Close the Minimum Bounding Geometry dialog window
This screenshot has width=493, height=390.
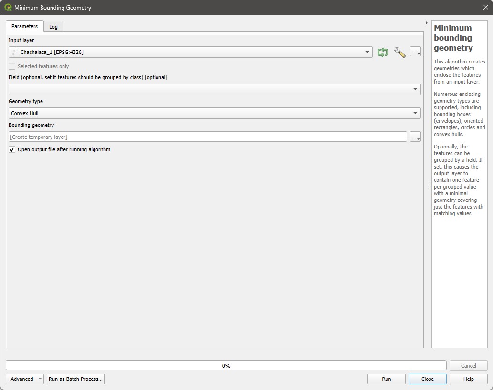click(485, 7)
